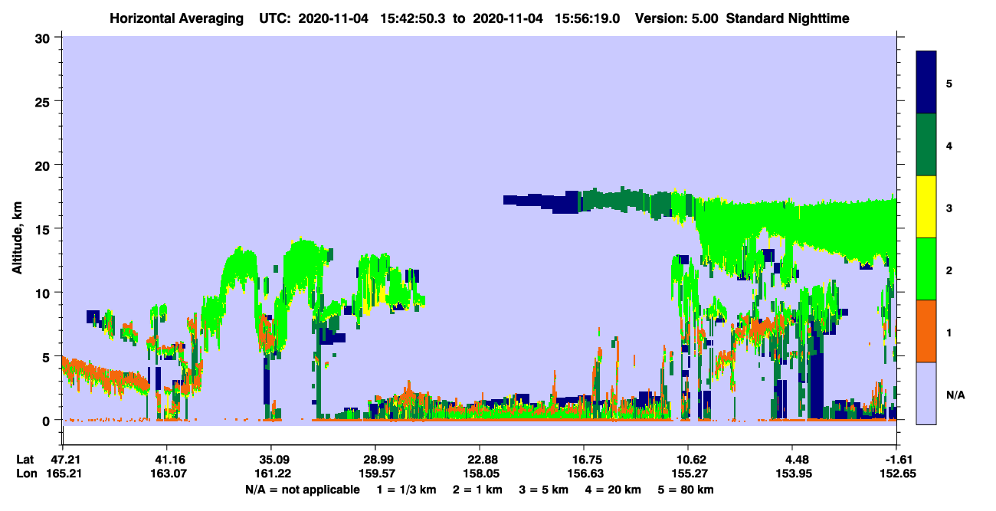The image size is (996, 511).
Task: Click the longitude value 161.22
Action: (x=270, y=473)
